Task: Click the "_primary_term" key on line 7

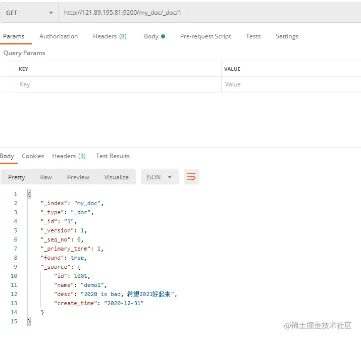Action: pyautogui.click(x=66, y=249)
